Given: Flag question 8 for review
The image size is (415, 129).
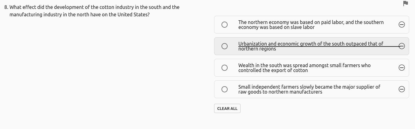Looking at the screenshot, I should point(405,3).
